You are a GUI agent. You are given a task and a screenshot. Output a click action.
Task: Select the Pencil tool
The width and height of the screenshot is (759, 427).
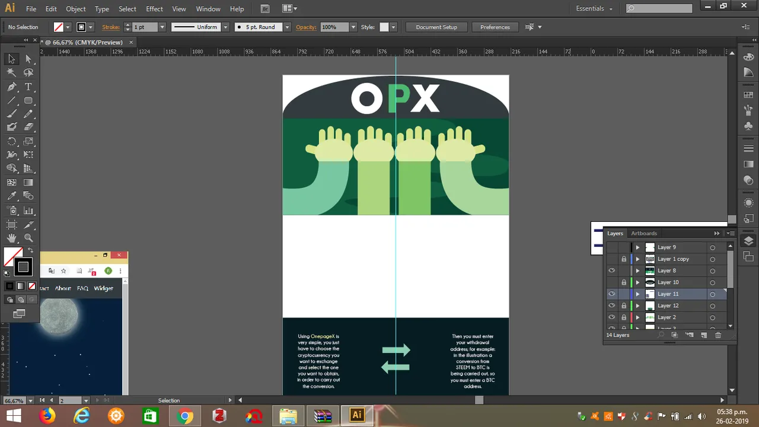click(28, 114)
